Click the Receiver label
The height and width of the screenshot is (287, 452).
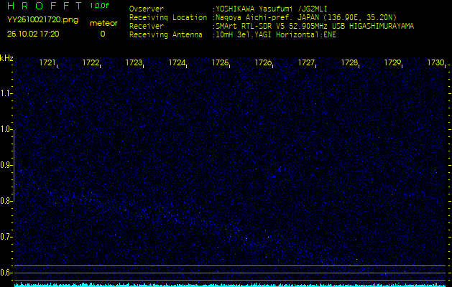pos(147,27)
